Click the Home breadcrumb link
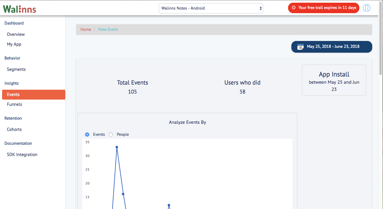The image size is (383, 209). (86, 29)
